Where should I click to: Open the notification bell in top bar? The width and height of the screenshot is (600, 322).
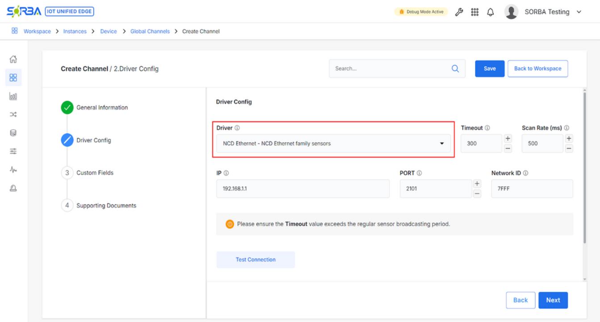[491, 12]
